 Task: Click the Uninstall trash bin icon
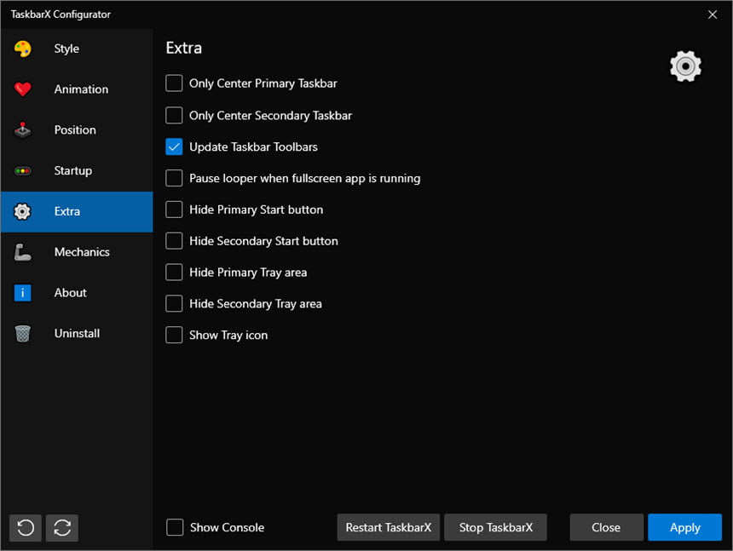click(22, 333)
